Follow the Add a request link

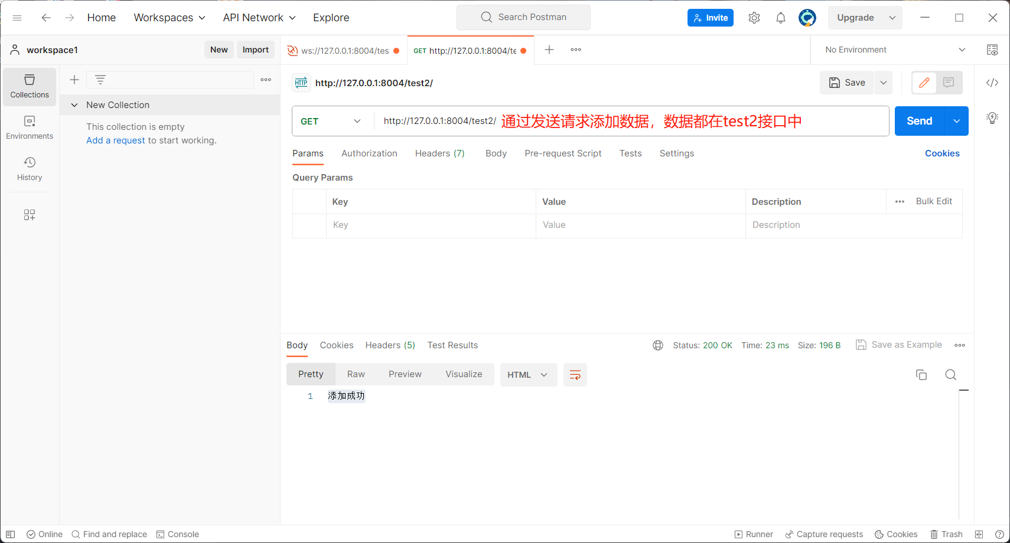(116, 140)
